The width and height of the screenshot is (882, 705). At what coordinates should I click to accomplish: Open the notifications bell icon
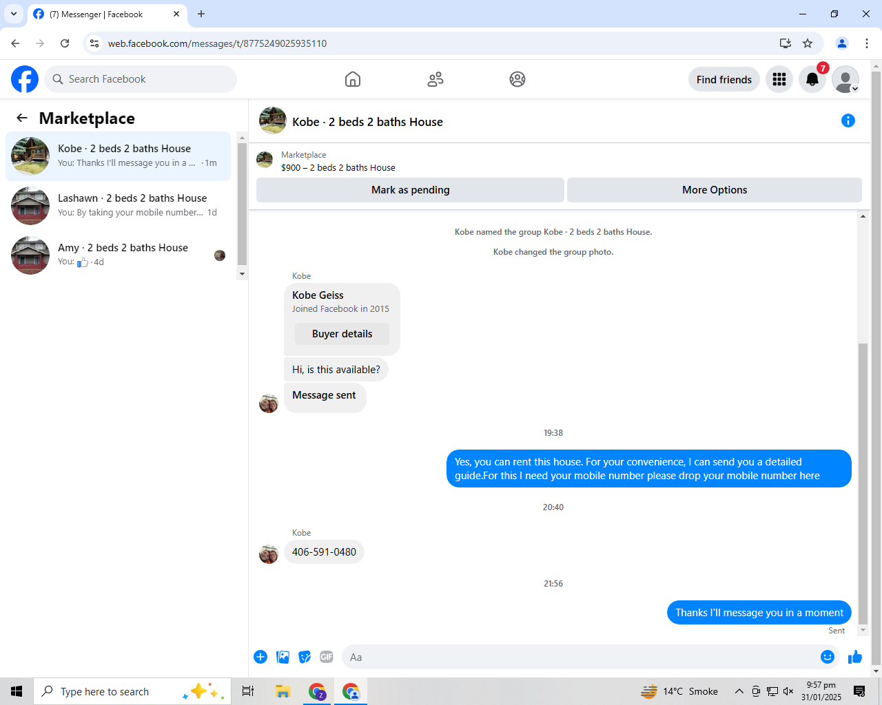pyautogui.click(x=812, y=79)
